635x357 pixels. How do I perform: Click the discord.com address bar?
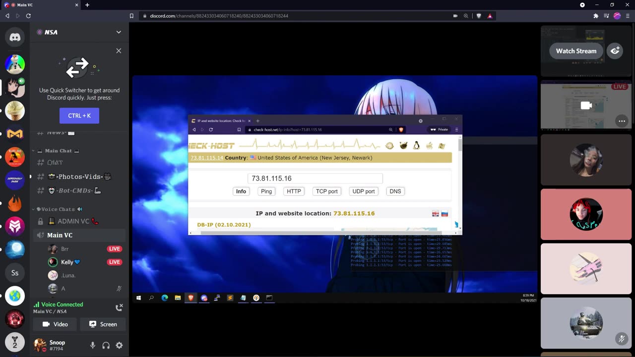(293, 16)
